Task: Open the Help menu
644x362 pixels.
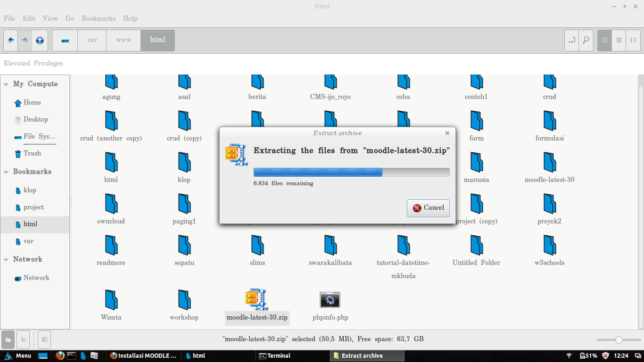Action: [x=130, y=18]
